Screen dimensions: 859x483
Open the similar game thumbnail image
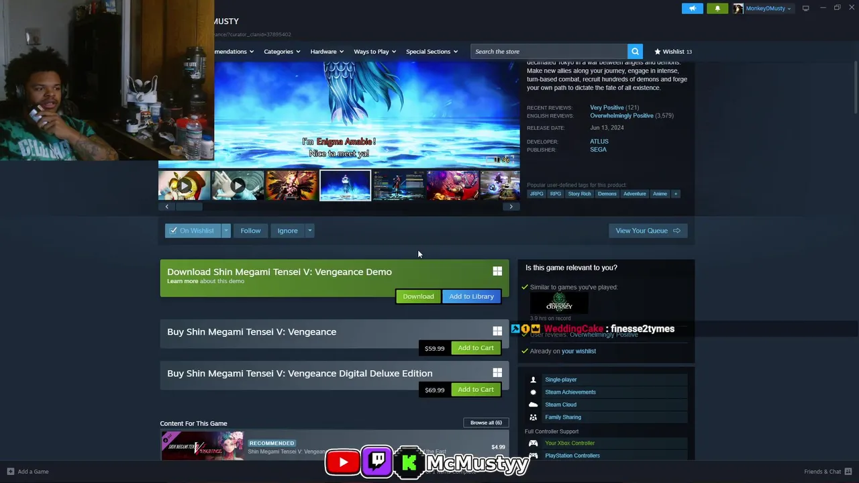click(x=559, y=303)
